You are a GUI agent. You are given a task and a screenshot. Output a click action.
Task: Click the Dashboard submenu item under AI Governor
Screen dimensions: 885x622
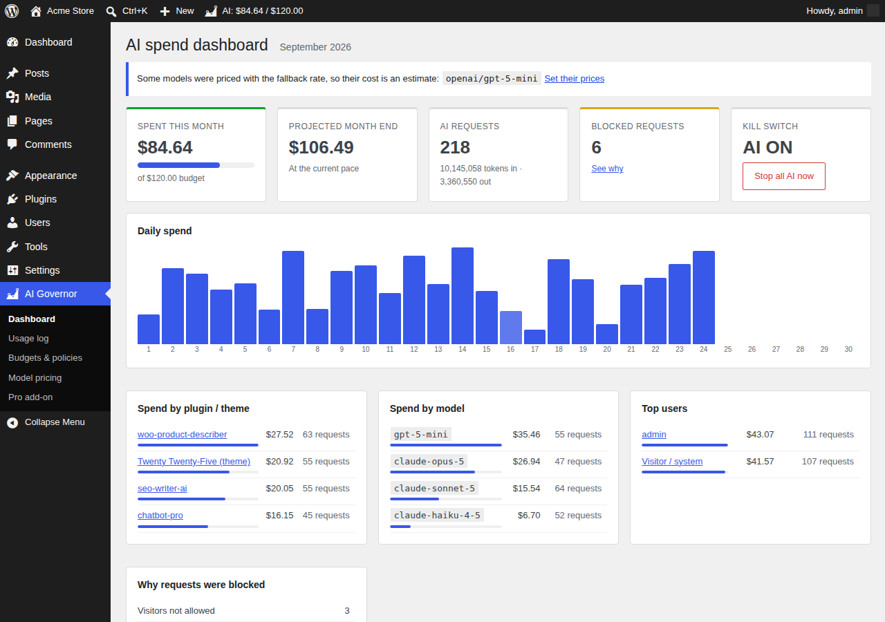click(55, 319)
